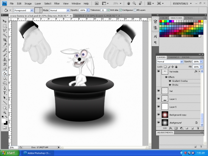This screenshot has width=208, height=156.
Task: Open the File menu
Action: pyautogui.click(x=12, y=3)
